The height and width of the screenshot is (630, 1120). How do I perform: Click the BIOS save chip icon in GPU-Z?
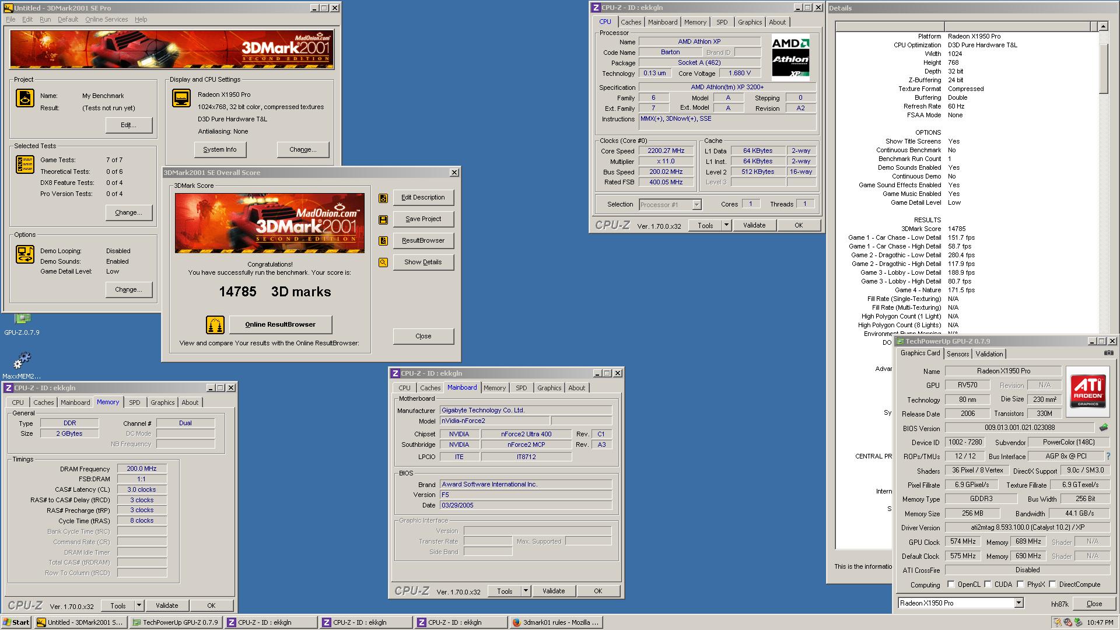pos(1104,428)
